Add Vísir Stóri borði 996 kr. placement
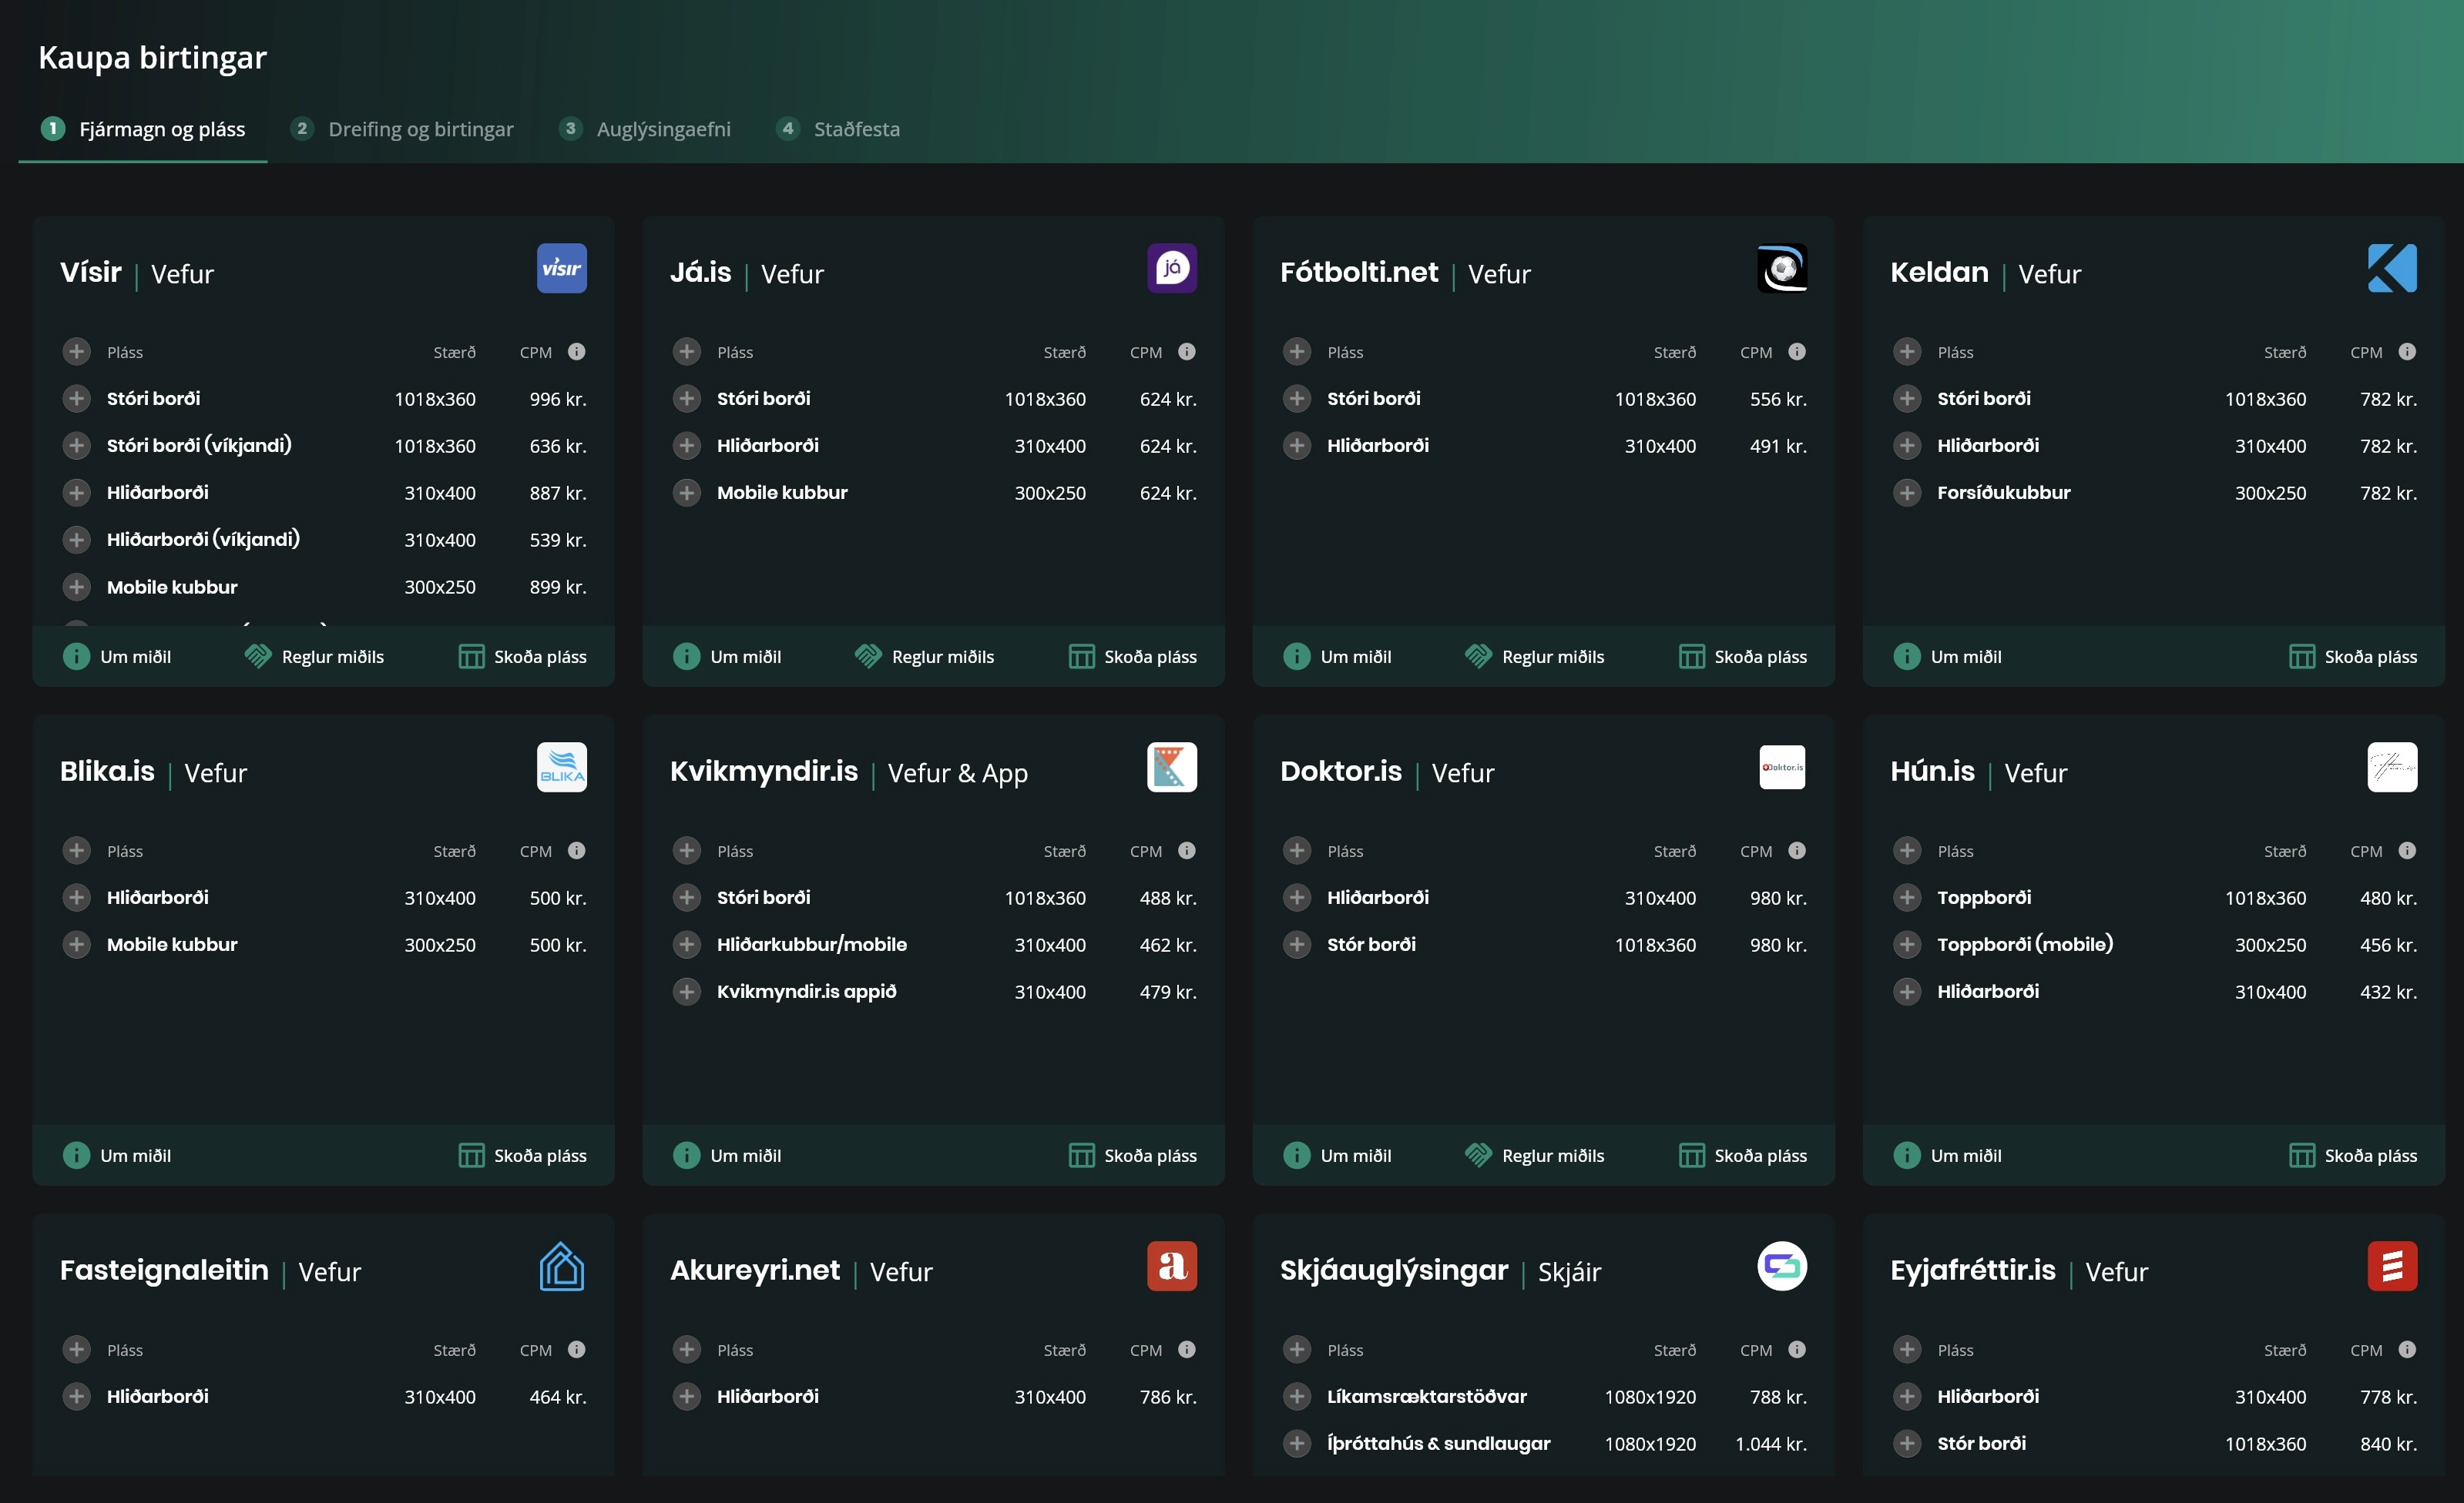The width and height of the screenshot is (2464, 1503). (x=76, y=398)
